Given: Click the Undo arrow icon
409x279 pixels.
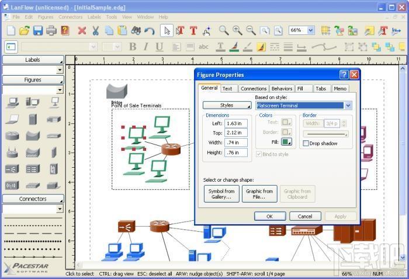Looking at the screenshot, I should tap(150, 30).
